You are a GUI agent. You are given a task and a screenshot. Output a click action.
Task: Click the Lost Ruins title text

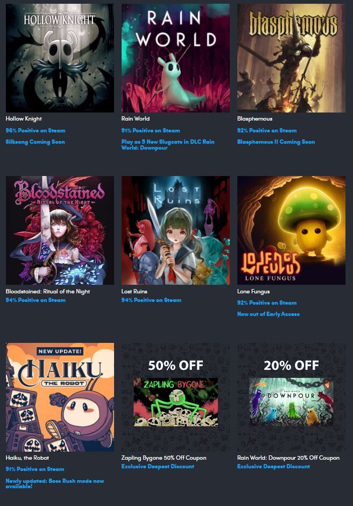(134, 291)
